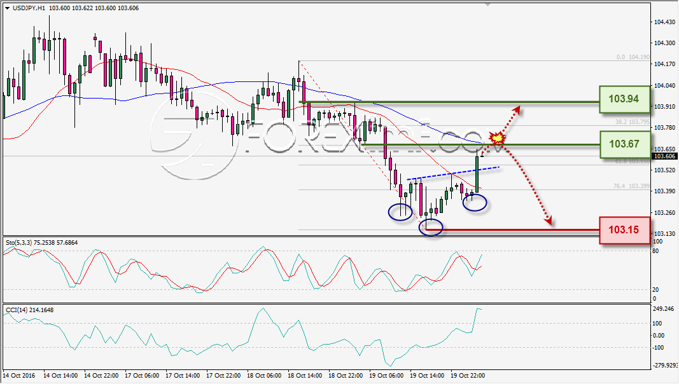Viewport: 679px width, 384px height.
Task: Click the 18 Oct 14:00 time axis marker
Action: point(305,375)
